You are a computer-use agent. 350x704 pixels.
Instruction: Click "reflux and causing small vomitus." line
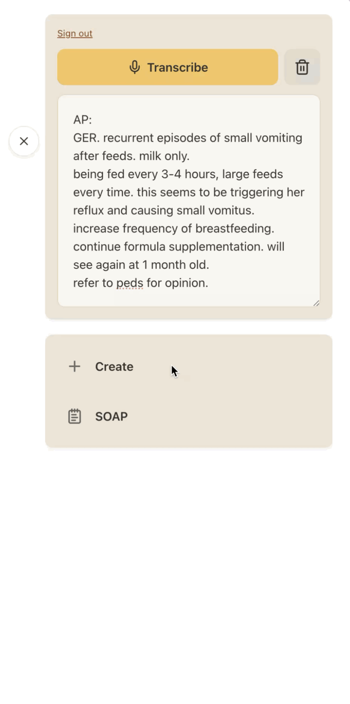164,210
